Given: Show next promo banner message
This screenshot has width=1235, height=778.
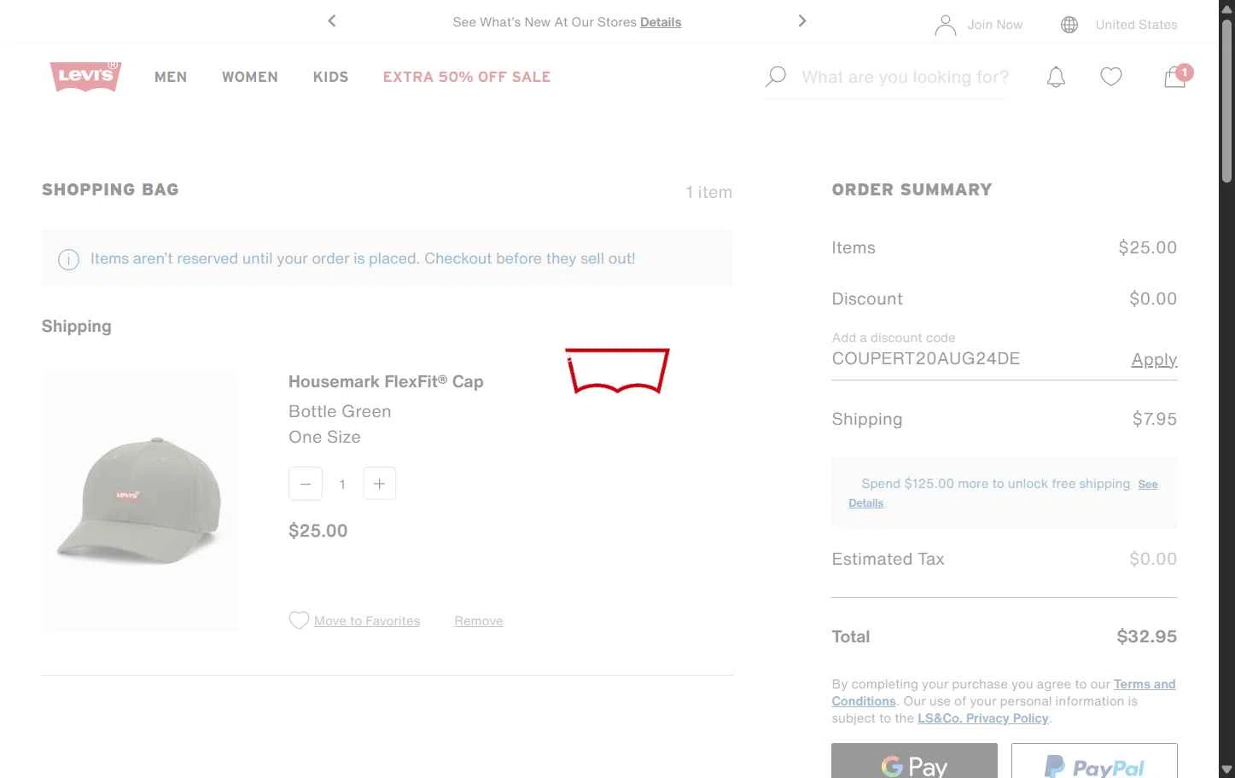Looking at the screenshot, I should (x=801, y=21).
